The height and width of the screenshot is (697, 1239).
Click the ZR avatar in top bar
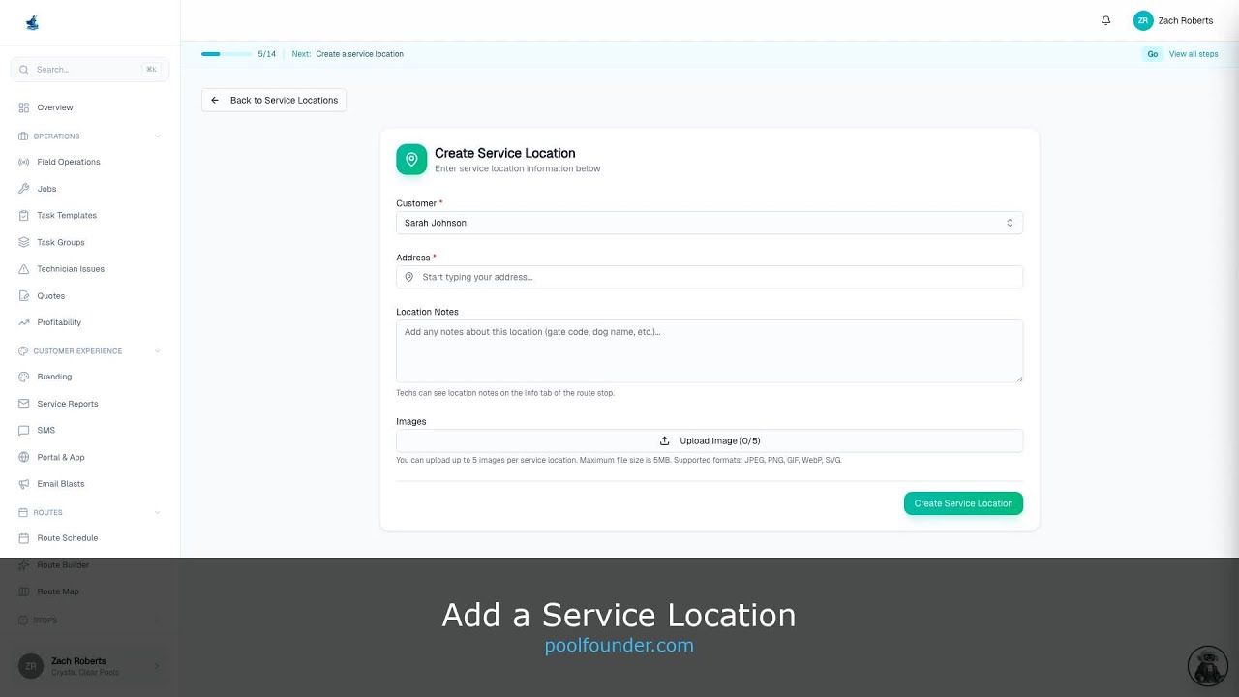pyautogui.click(x=1143, y=20)
